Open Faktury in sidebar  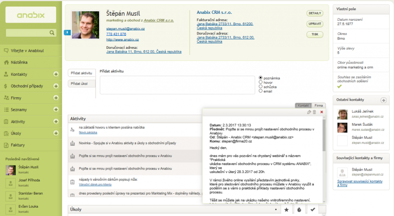point(31,145)
